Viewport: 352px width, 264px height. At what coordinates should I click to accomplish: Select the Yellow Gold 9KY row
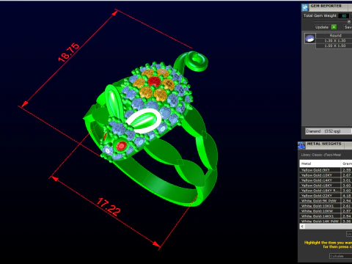[326, 170]
